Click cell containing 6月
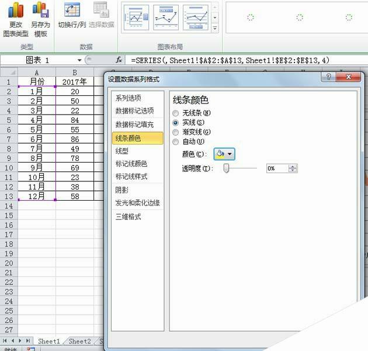 [x=37, y=139]
